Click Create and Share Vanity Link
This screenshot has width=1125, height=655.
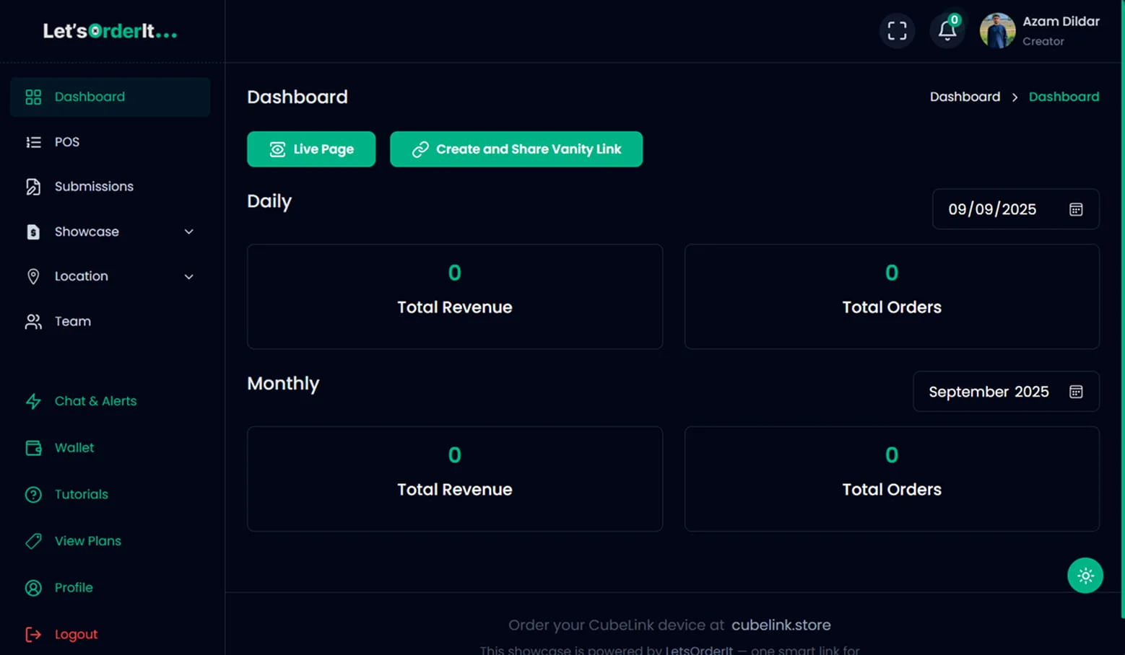click(516, 149)
